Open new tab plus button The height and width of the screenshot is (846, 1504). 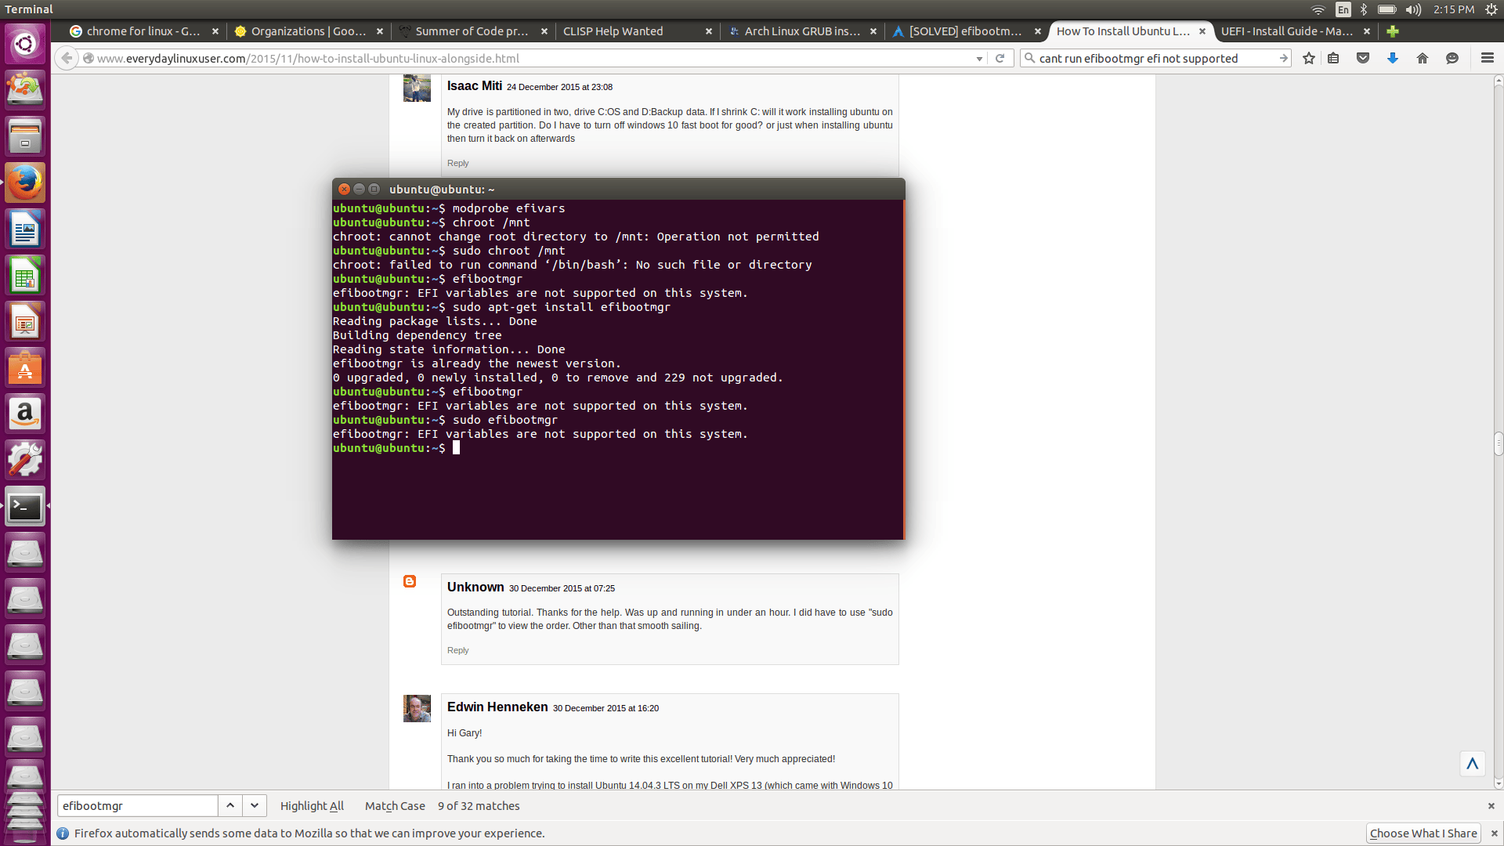[x=1392, y=31]
